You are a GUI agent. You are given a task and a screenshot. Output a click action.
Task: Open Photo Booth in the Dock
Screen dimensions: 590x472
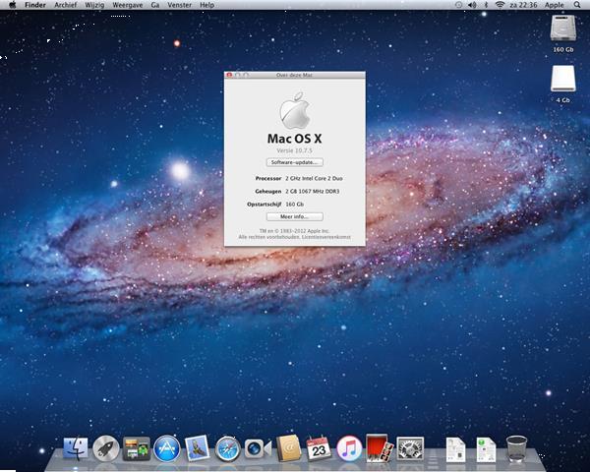pos(380,448)
